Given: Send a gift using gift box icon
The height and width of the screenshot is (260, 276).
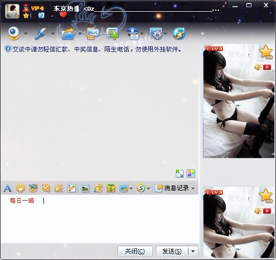Looking at the screenshot, I should click(x=111, y=189).
